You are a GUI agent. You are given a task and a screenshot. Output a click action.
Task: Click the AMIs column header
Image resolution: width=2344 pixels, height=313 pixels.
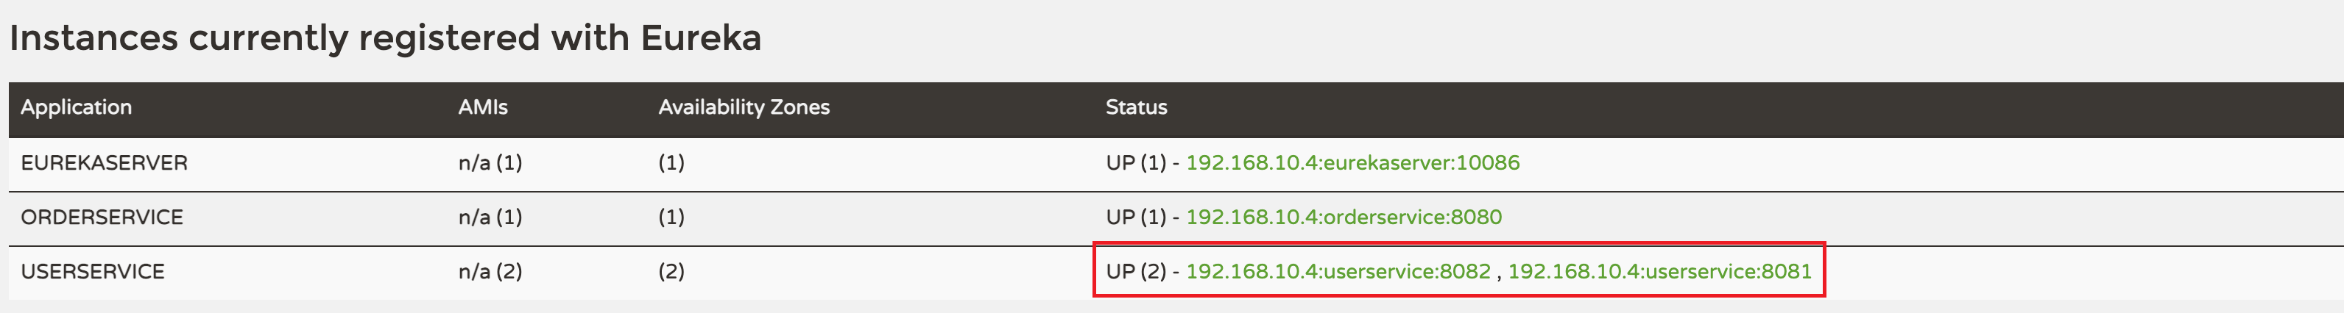click(482, 107)
